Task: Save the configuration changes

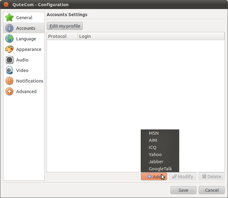Action: [x=183, y=190]
